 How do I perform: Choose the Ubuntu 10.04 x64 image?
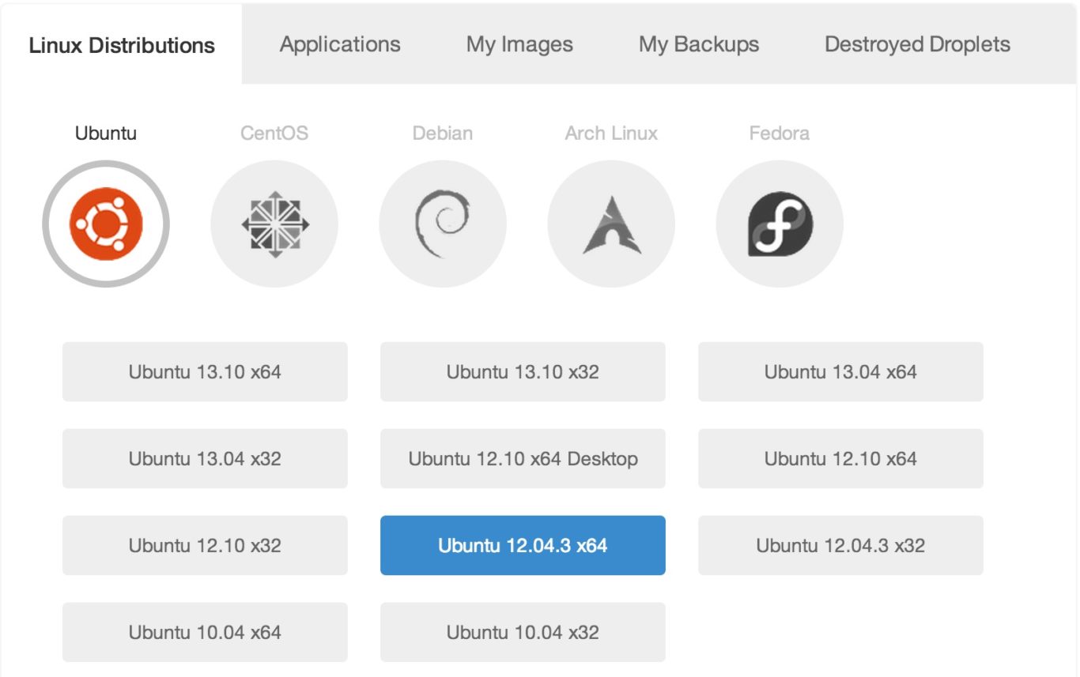[205, 632]
